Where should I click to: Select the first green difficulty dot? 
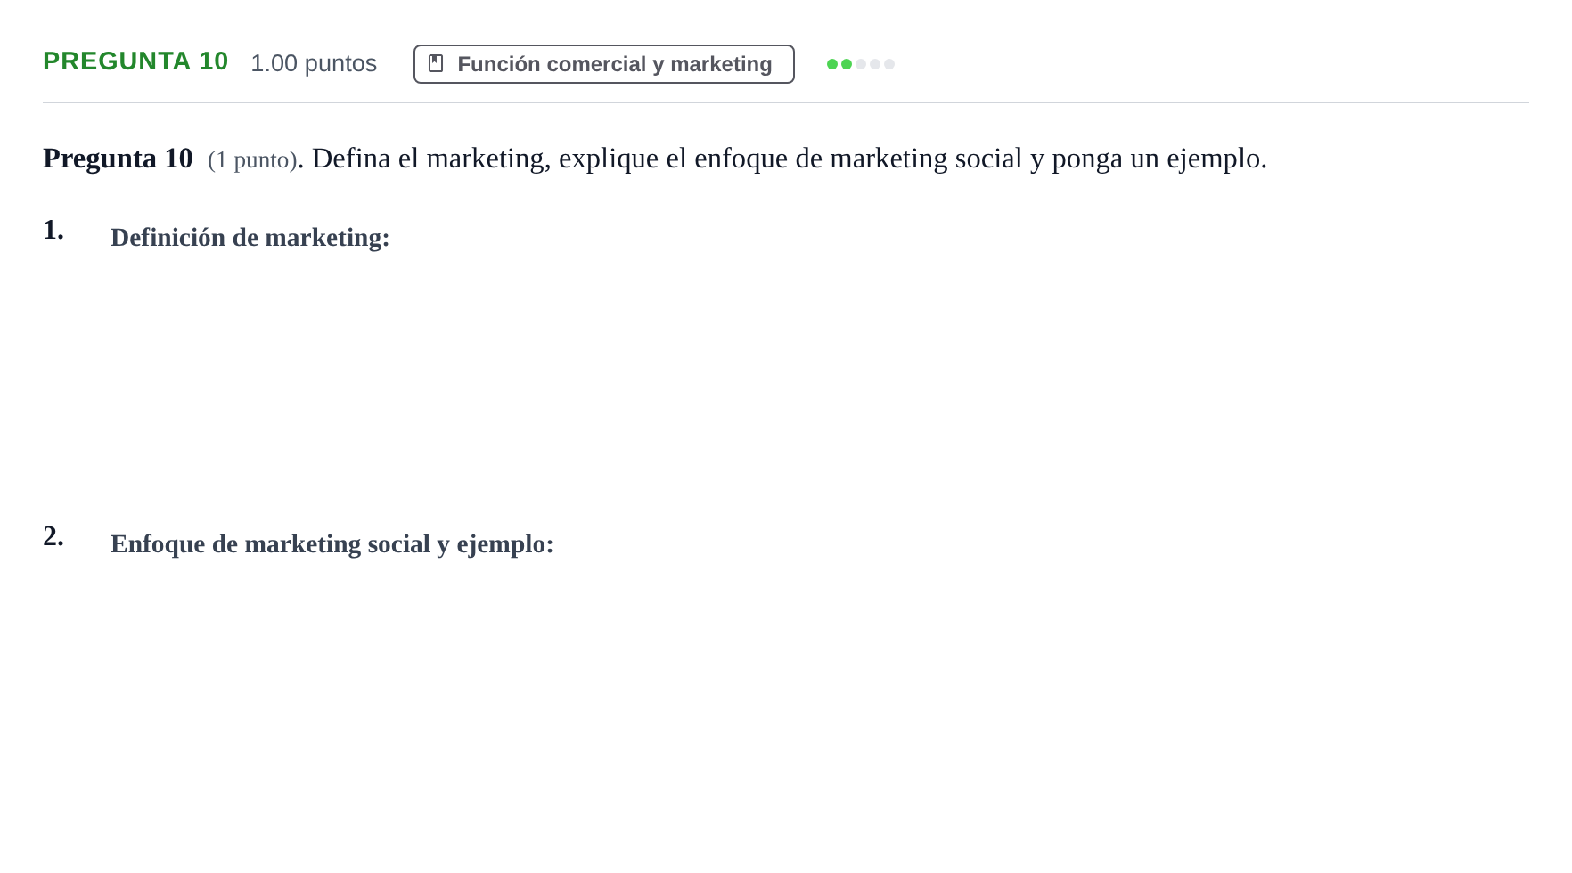pyautogui.click(x=832, y=64)
